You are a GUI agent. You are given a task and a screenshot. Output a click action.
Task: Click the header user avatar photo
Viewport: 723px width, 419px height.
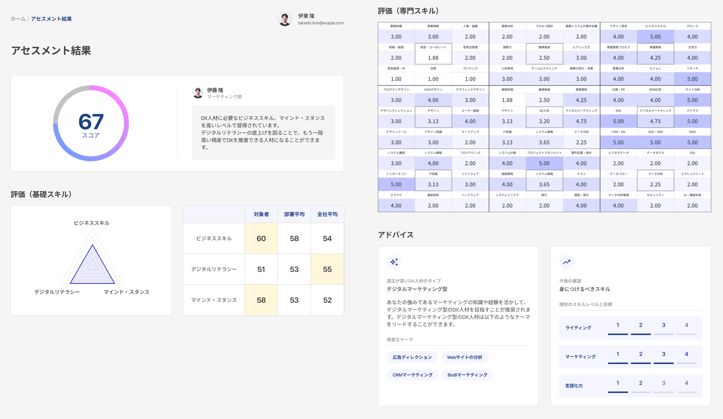click(x=285, y=19)
